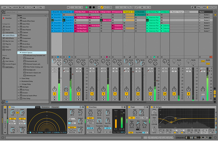Click the Master Stop All Clips button

tap(200, 57)
